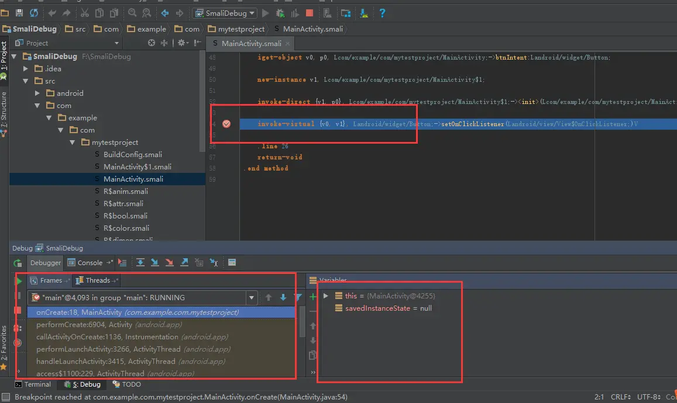The image size is (677, 403).
Task: Open the Terminal tool window tab
Action: [x=33, y=384]
